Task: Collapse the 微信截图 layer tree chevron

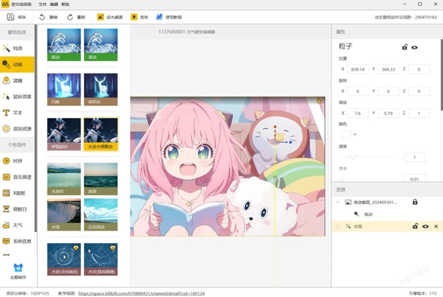Action: point(337,202)
